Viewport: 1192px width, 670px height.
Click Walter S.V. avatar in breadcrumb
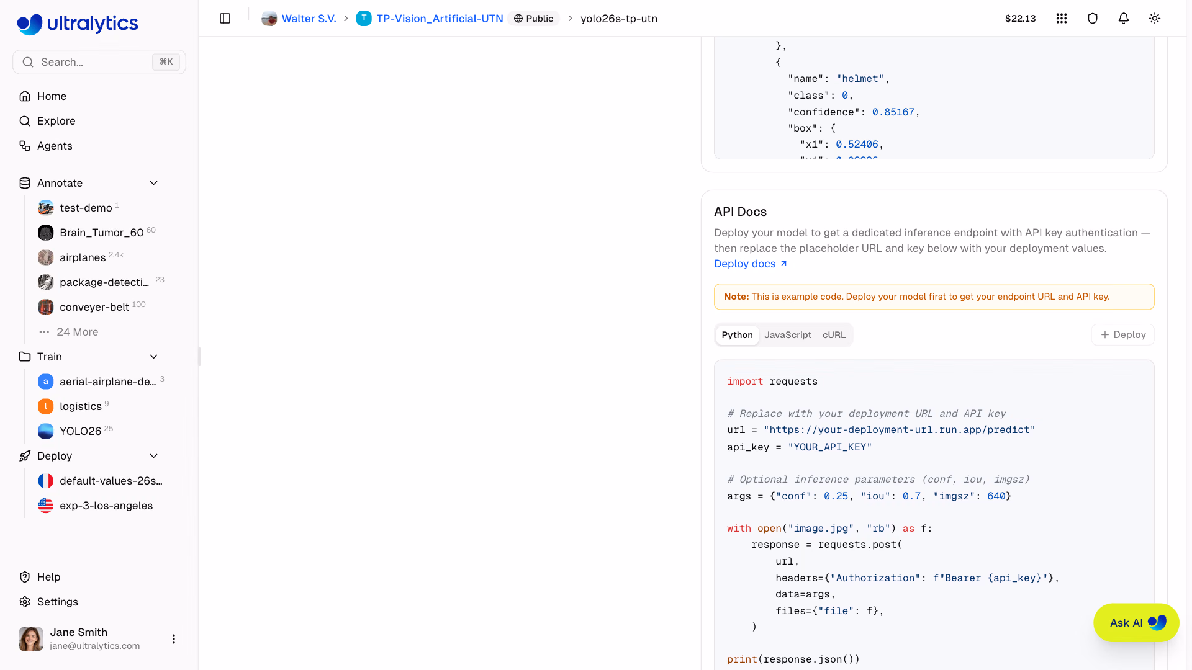[x=269, y=19]
